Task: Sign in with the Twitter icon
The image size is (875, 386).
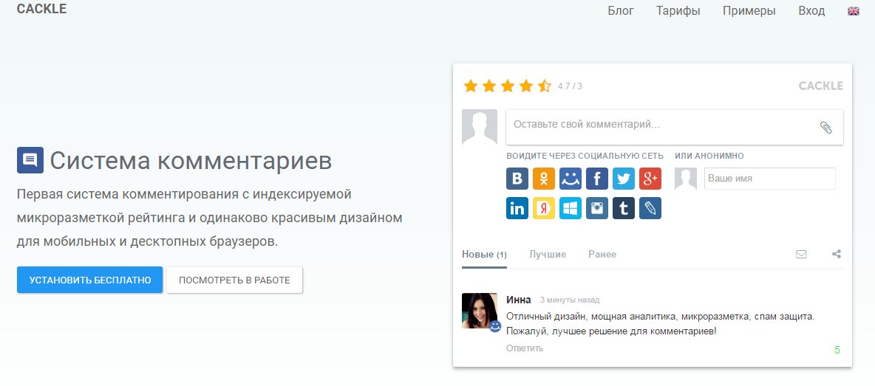Action: click(x=623, y=179)
